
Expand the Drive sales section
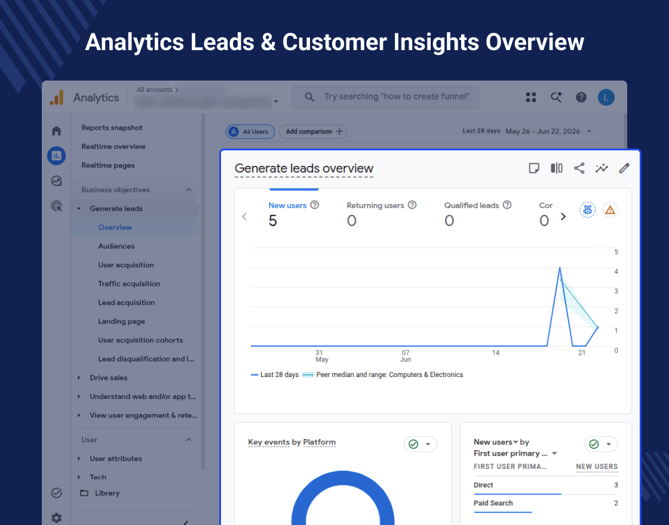tap(79, 378)
